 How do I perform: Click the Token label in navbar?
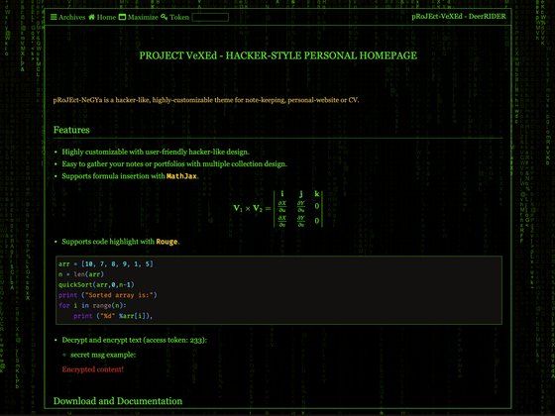coord(179,17)
